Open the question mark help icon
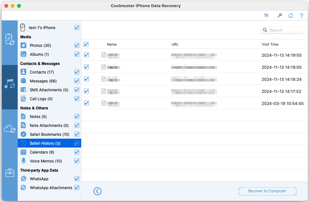Viewport: 309px width, 202px height. 301,15
